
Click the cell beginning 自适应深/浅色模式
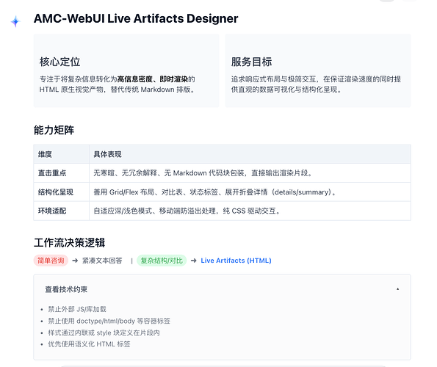250,211
